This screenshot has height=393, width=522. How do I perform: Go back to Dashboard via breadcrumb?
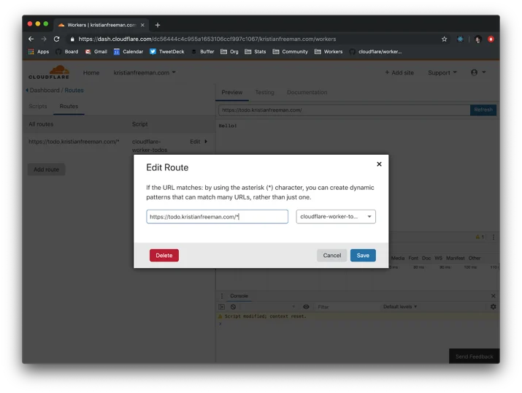pyautogui.click(x=45, y=91)
